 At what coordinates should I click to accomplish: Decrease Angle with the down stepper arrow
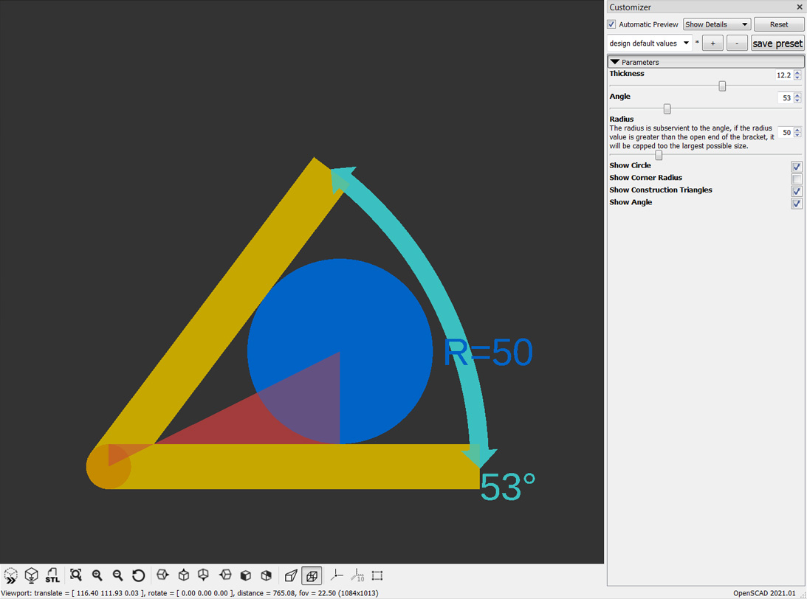pyautogui.click(x=797, y=100)
